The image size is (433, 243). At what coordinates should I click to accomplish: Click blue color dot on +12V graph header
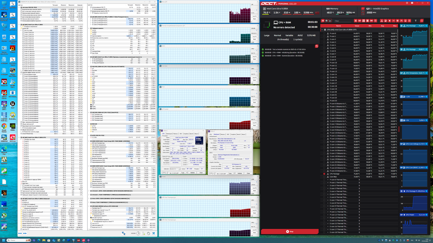427,97
